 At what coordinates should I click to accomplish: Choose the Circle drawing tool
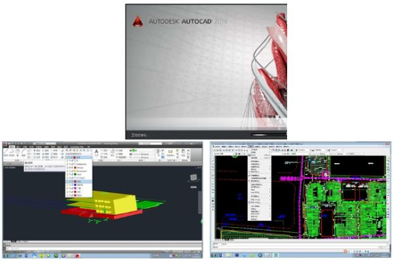coord(17,152)
